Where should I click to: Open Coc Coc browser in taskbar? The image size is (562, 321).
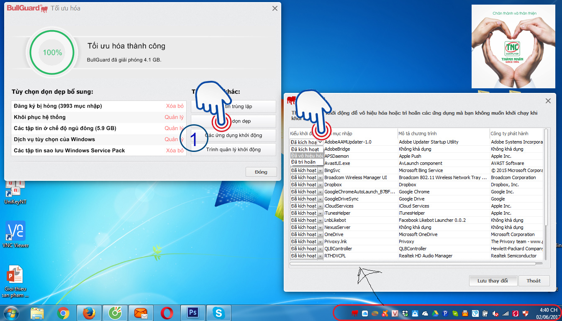coord(115,313)
